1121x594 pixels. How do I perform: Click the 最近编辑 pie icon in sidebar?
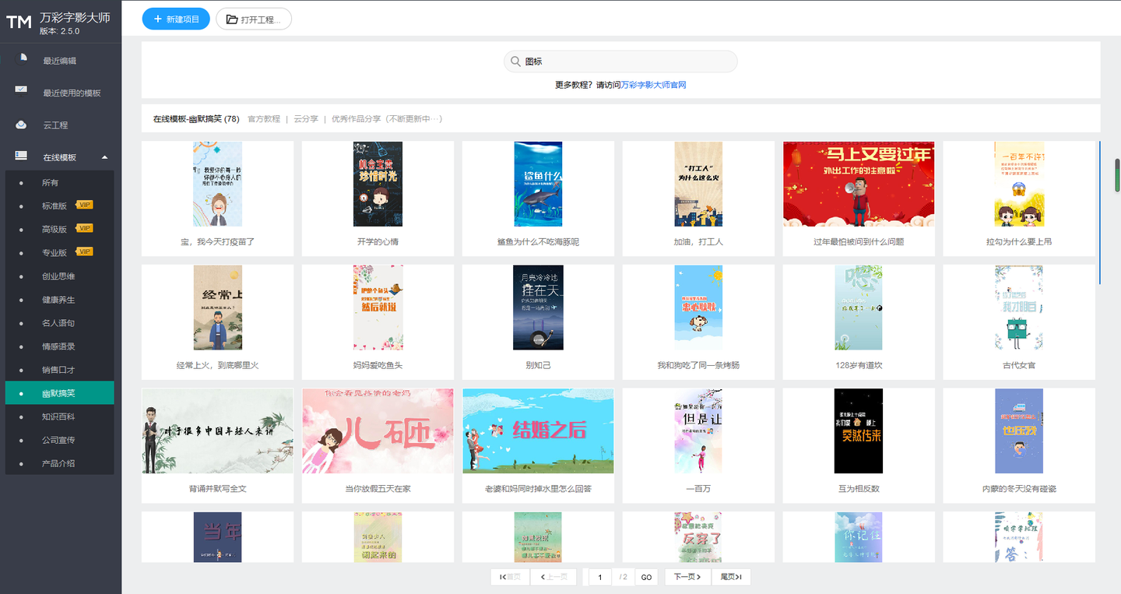click(22, 59)
